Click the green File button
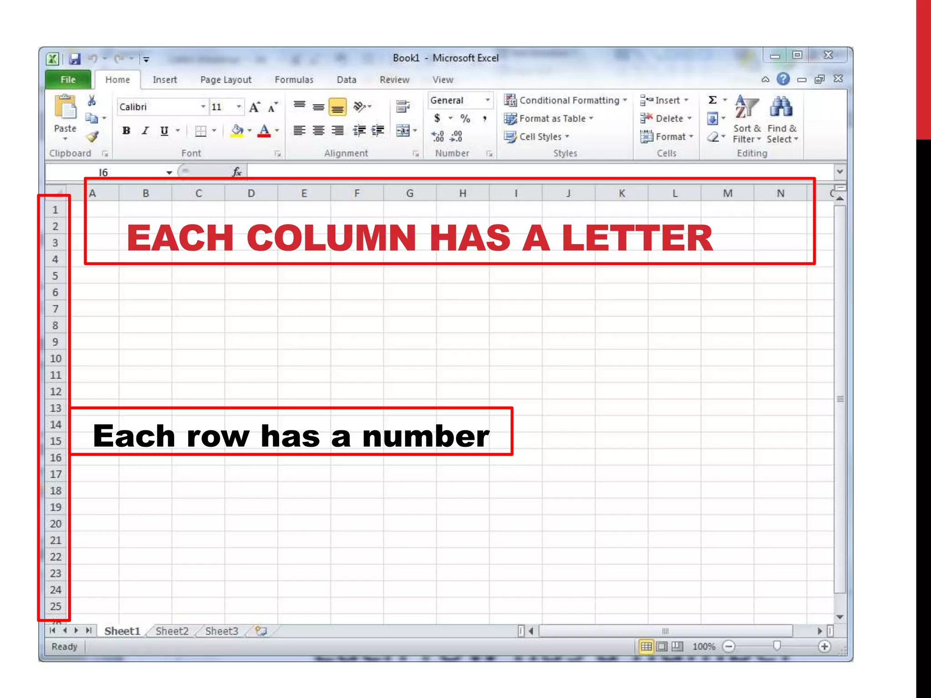Screen dimensions: 931x698 pos(68,80)
